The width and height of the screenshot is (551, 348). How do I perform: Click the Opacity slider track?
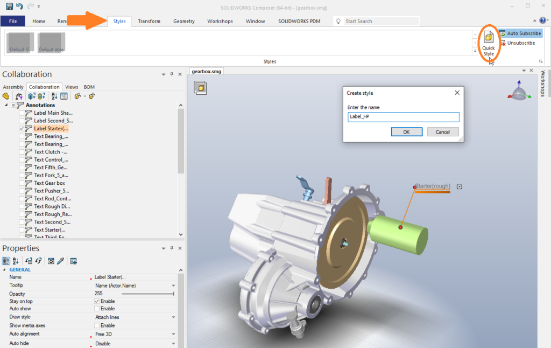(x=147, y=294)
